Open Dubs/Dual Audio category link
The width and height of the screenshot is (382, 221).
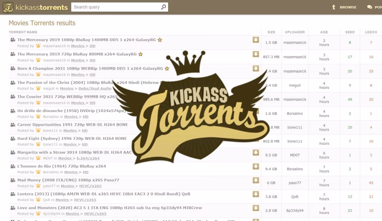pos(95,89)
